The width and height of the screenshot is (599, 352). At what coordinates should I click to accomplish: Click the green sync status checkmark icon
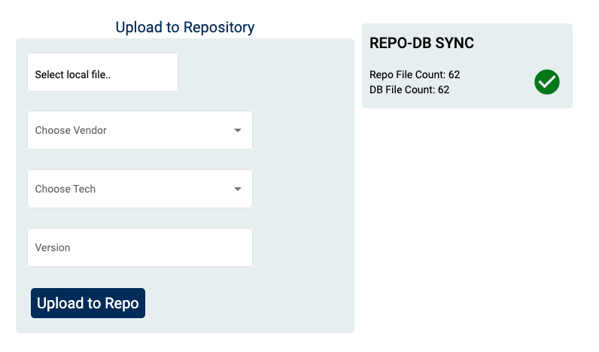[547, 82]
